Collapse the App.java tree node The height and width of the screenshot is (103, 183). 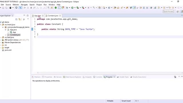point(5,30)
